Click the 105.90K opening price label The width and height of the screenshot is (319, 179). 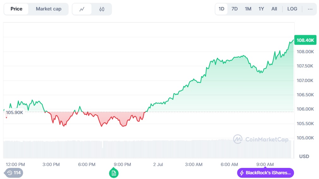[x=15, y=112]
